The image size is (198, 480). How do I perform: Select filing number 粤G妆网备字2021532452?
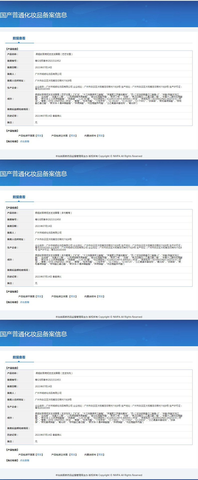coord(48,61)
